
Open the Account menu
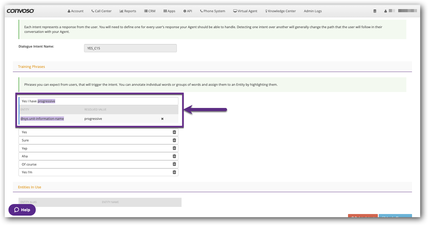pyautogui.click(x=76, y=11)
